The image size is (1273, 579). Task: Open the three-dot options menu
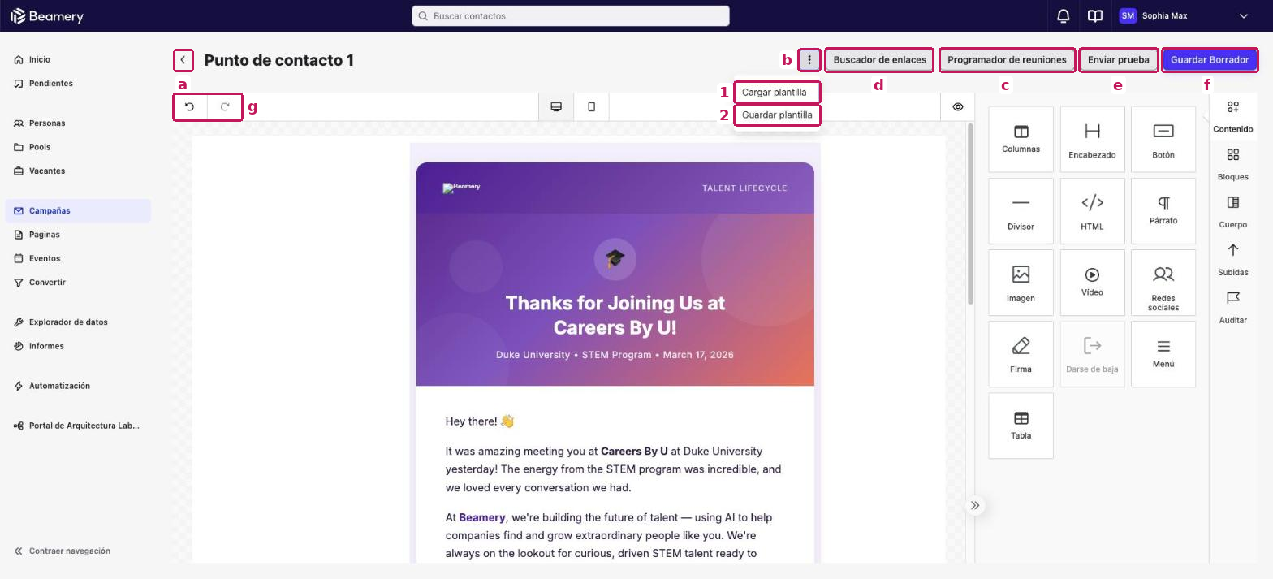tap(809, 60)
